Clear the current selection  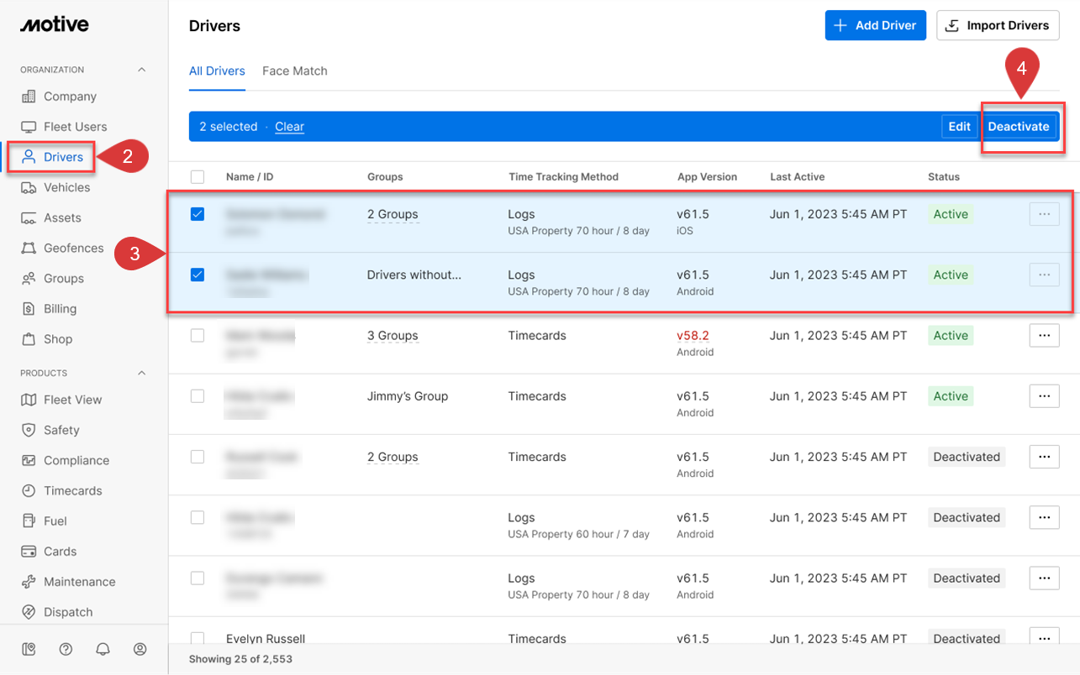(289, 127)
